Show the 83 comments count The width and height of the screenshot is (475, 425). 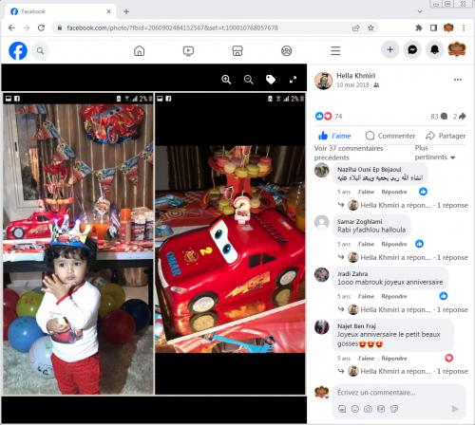click(x=439, y=117)
